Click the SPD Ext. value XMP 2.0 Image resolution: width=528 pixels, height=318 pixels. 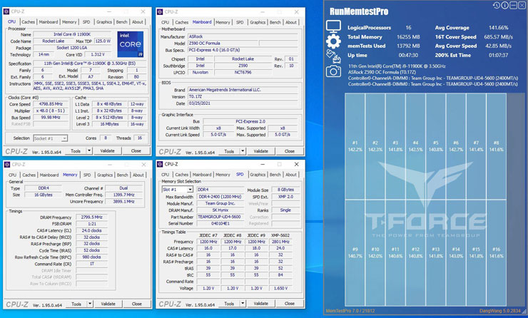click(x=285, y=196)
